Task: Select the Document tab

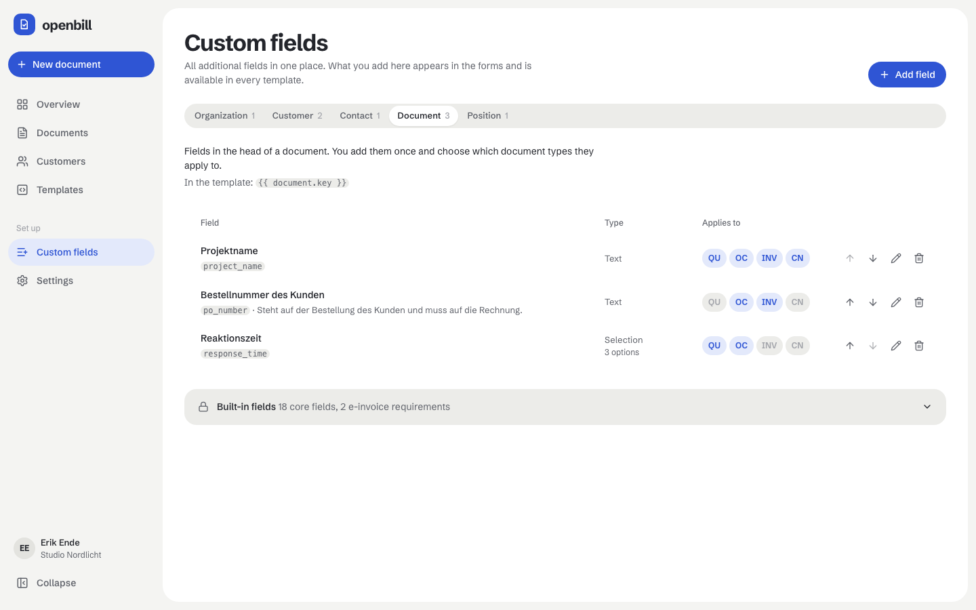Action: pyautogui.click(x=424, y=116)
